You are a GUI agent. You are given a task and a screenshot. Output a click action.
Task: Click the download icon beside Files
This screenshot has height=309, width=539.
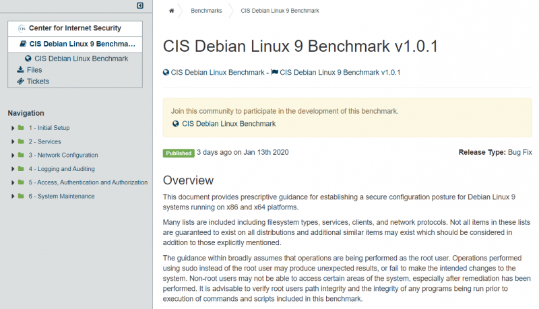point(20,70)
